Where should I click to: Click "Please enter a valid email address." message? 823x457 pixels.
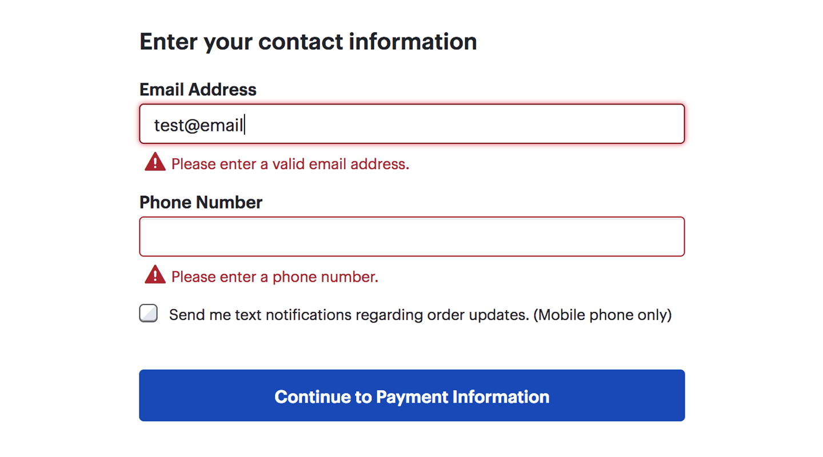tap(290, 165)
